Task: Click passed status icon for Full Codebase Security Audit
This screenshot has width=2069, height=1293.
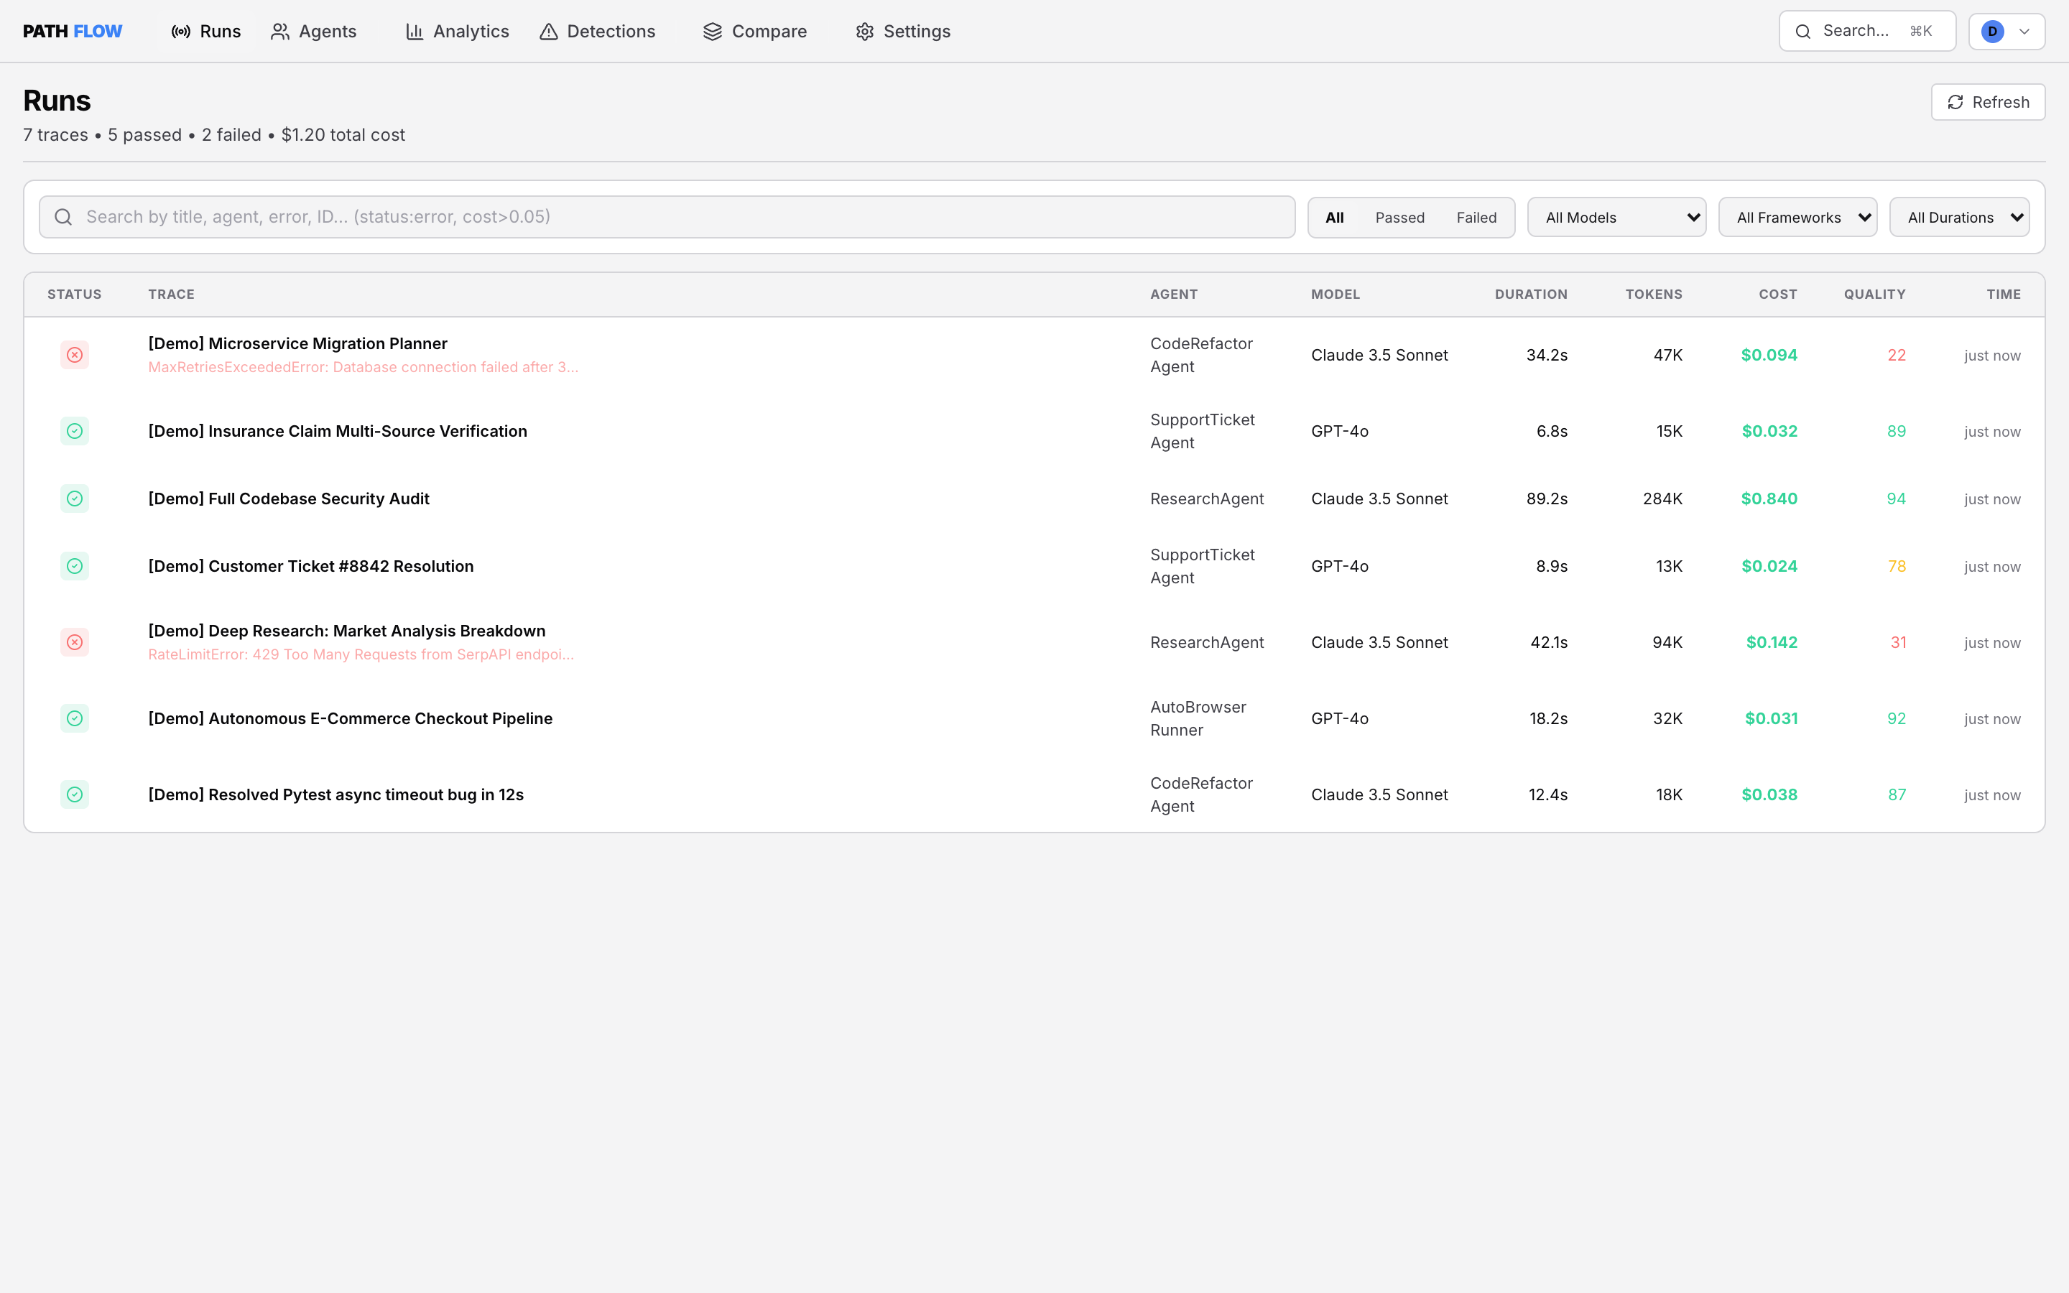Action: point(75,499)
